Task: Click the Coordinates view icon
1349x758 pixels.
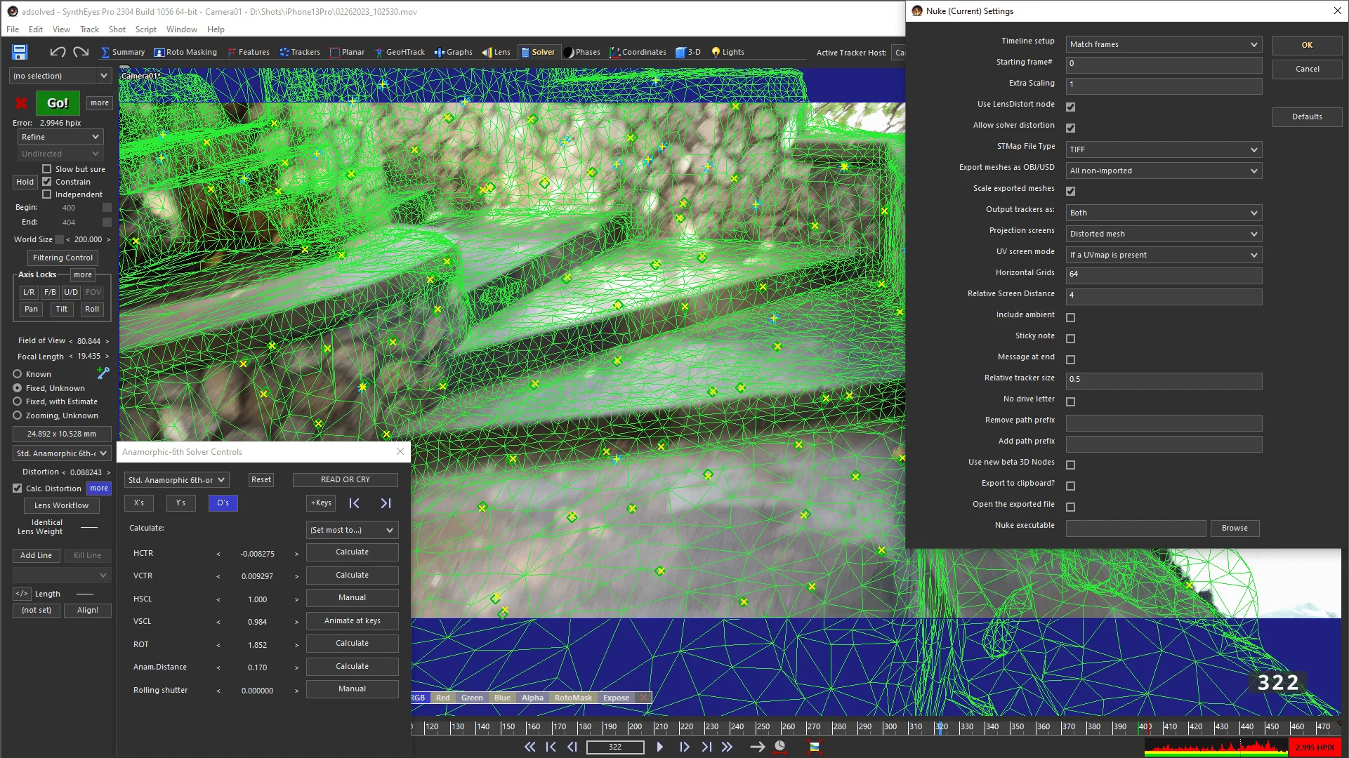Action: [614, 52]
